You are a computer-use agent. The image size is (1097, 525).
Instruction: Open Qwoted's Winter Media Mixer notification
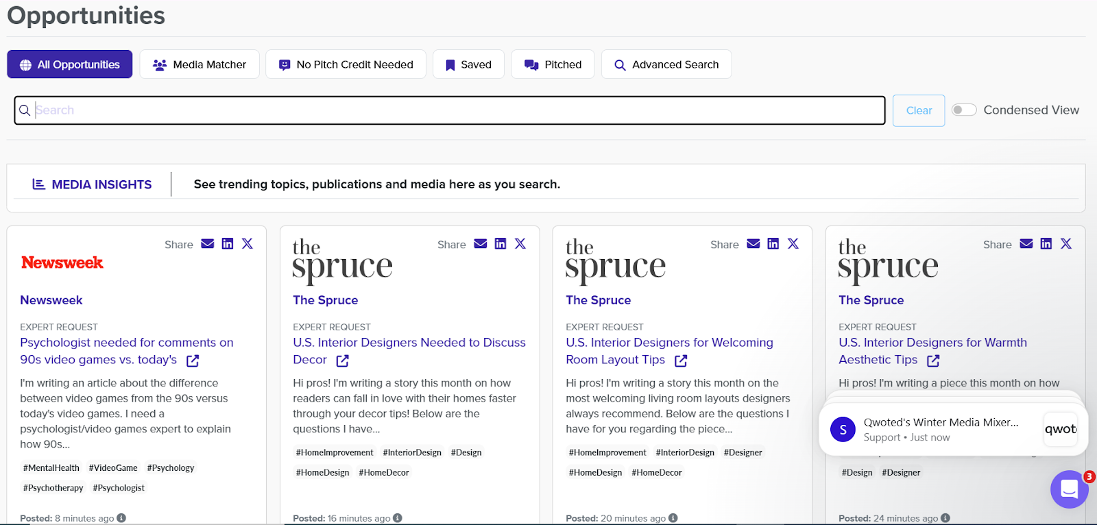(953, 430)
